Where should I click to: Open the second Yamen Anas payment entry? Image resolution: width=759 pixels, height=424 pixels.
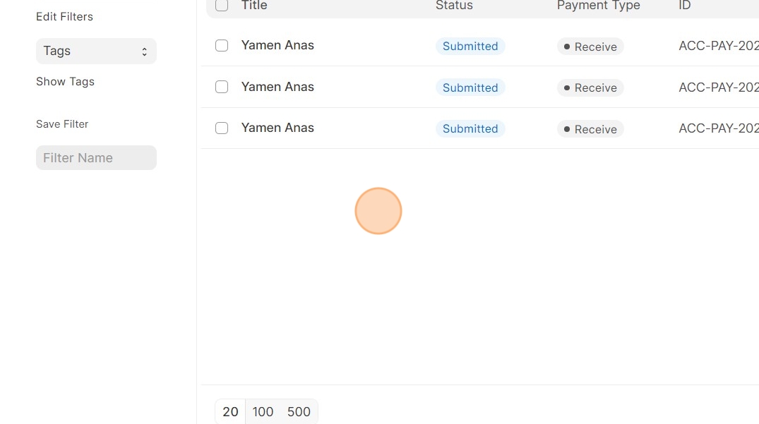pyautogui.click(x=277, y=87)
